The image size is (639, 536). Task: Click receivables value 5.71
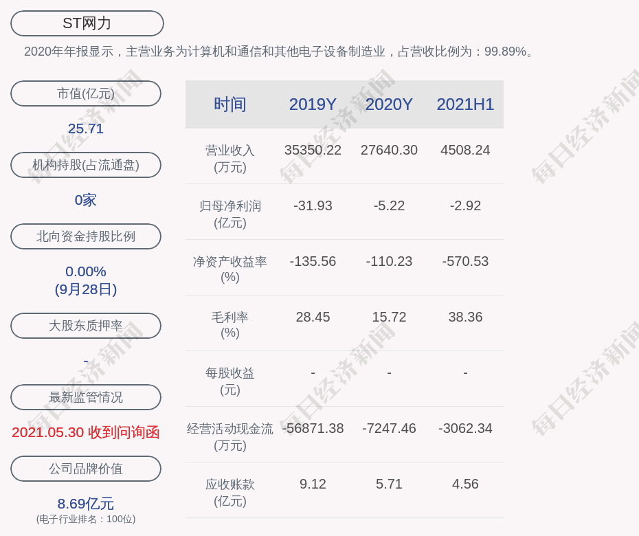coord(389,484)
